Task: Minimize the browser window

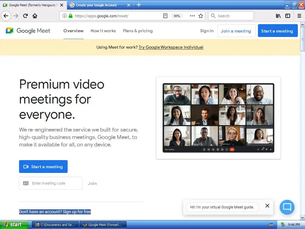Action: point(287,5)
